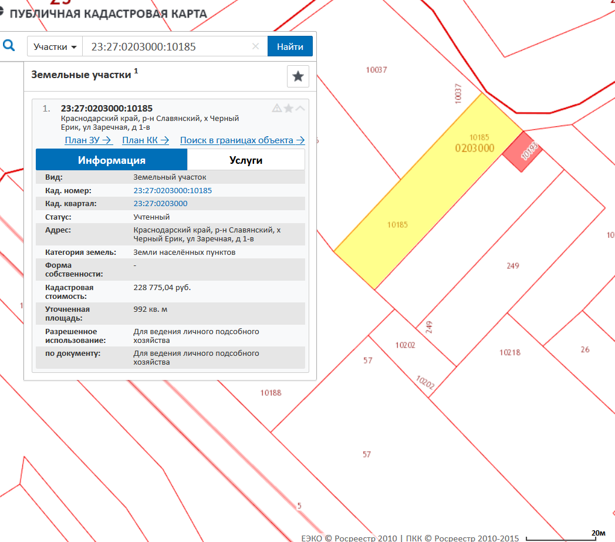This screenshot has width=615, height=542.
Task: Click the address value in the Адрес row
Action: tap(207, 234)
